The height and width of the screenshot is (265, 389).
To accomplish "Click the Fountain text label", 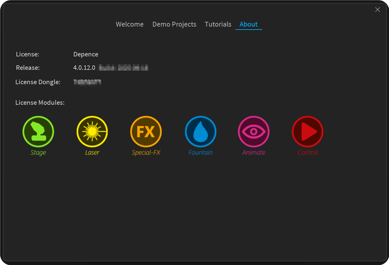I will coord(200,152).
